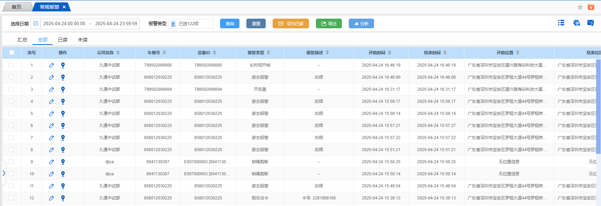Check the checkbox for row 2
Screen dimensions: 601x206
click(11, 77)
